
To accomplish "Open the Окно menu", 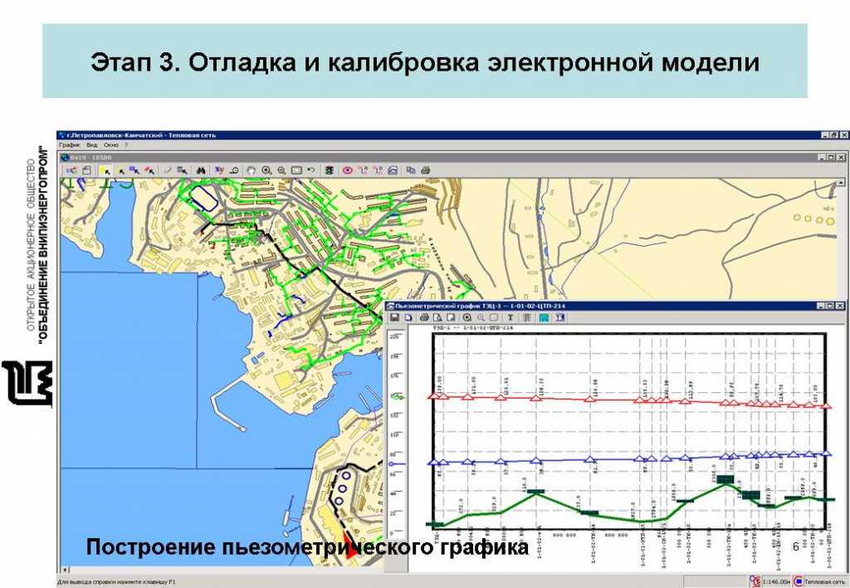I will pos(110,145).
